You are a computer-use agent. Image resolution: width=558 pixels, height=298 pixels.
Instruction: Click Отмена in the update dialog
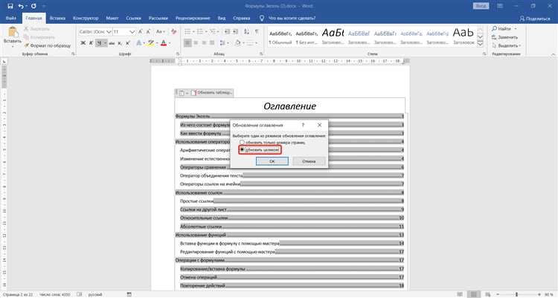click(x=309, y=161)
